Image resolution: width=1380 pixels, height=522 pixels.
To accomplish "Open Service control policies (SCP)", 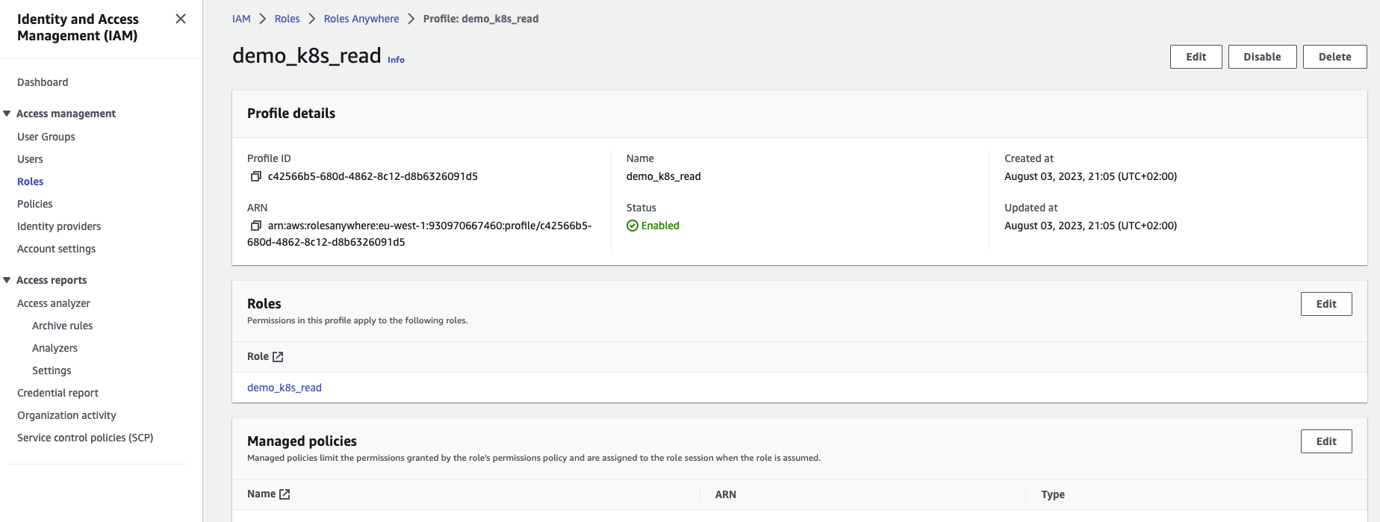I will tap(85, 438).
